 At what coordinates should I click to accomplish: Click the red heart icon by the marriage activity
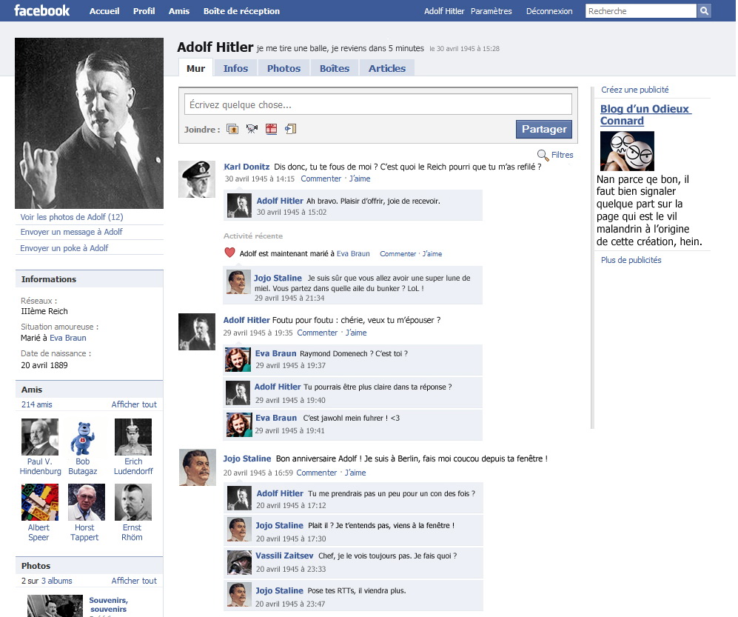[229, 253]
